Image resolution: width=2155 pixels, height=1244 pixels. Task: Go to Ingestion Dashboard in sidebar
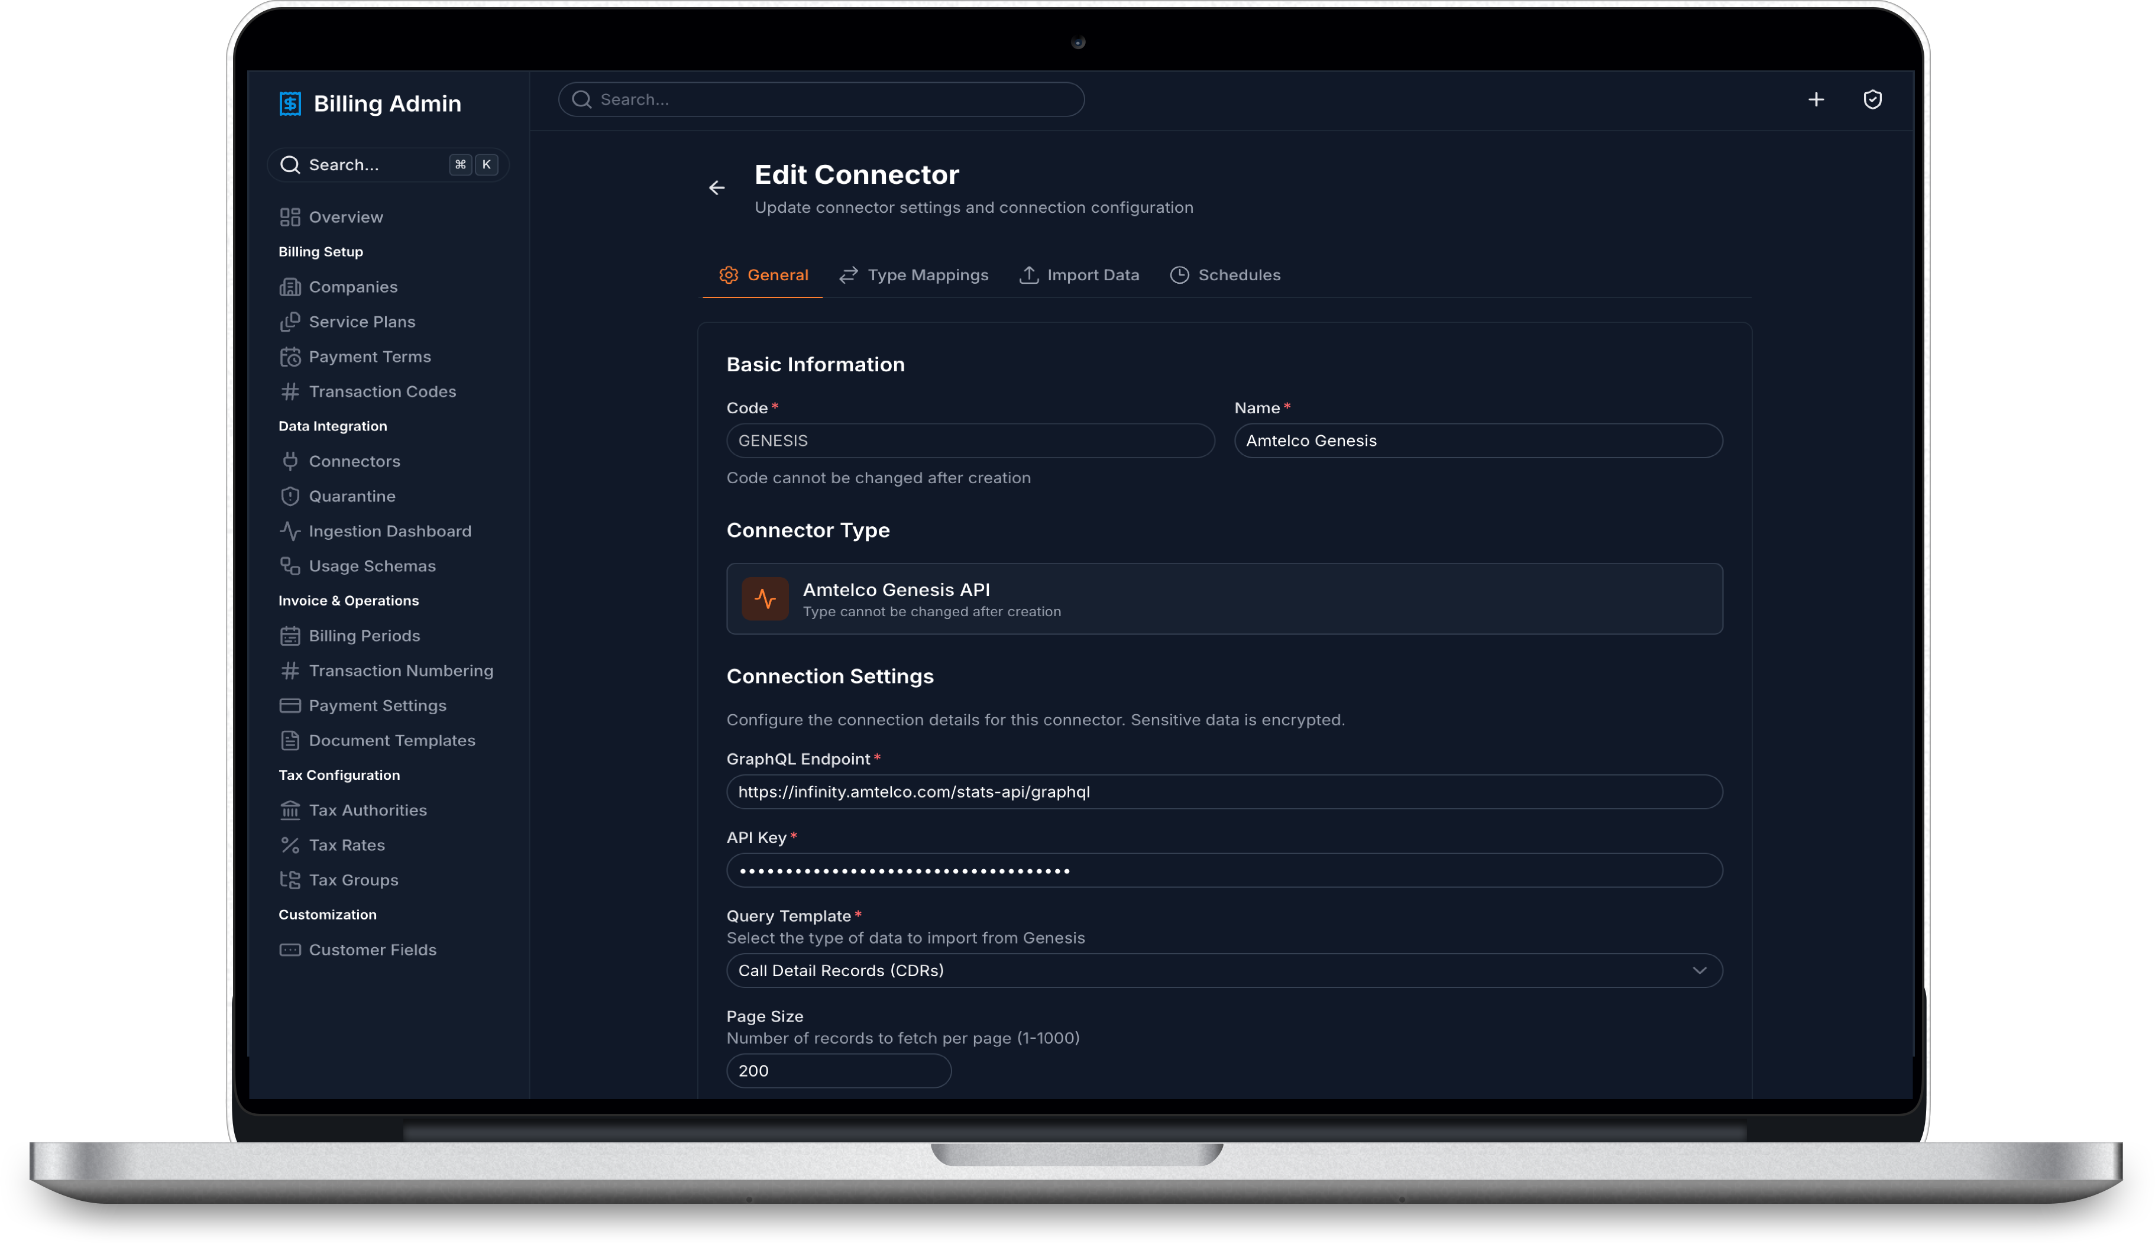389,532
